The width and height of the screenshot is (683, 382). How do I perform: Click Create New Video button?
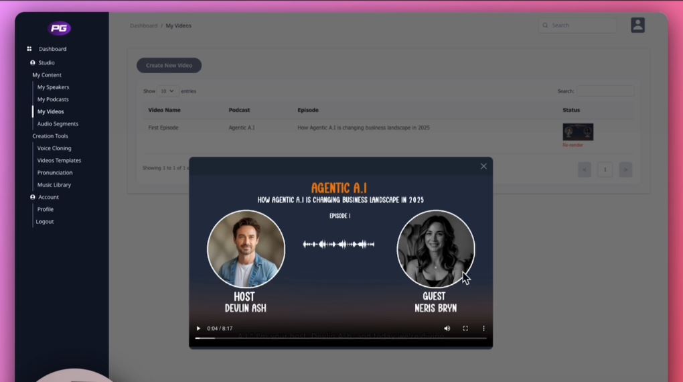click(x=169, y=66)
